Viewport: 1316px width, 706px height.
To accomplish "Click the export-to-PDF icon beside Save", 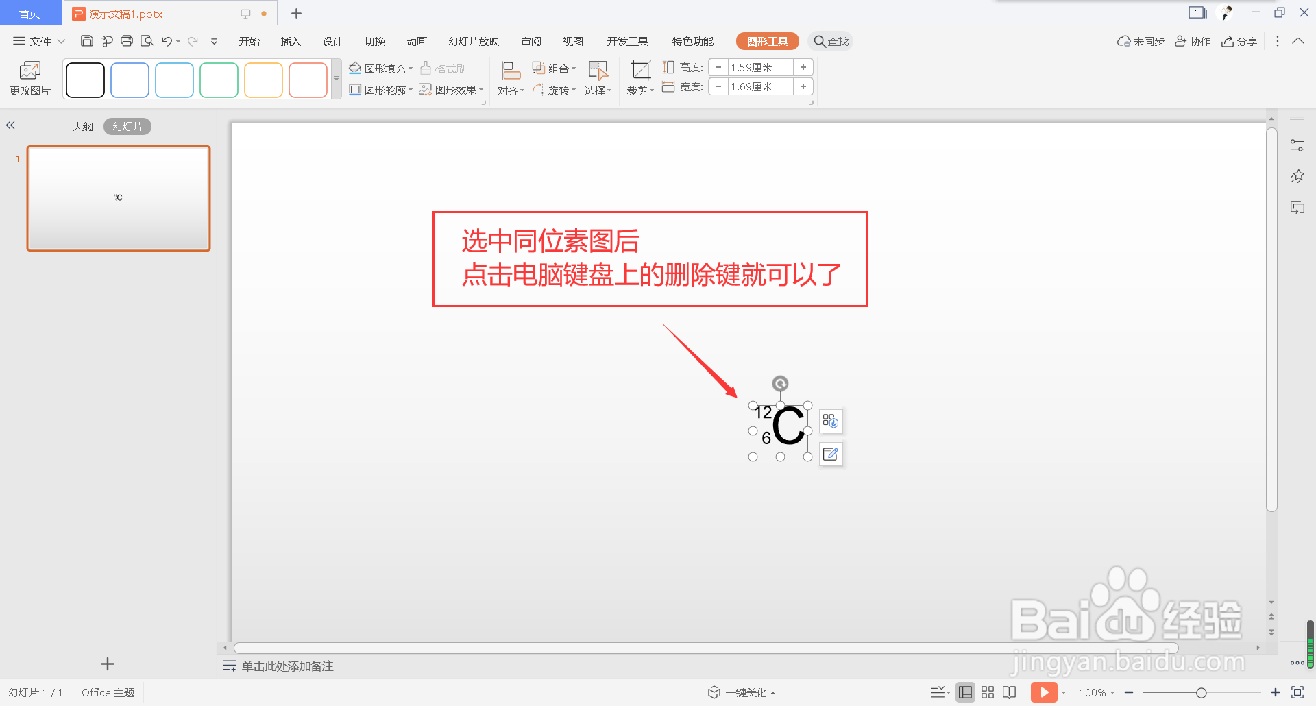I will click(107, 41).
